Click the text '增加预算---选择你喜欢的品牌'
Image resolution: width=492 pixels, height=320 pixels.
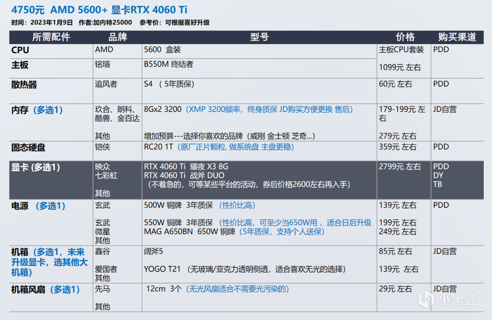[x=193, y=136]
